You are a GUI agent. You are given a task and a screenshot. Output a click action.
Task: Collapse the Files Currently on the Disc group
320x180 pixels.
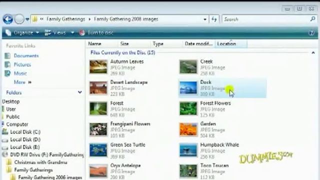[313, 52]
